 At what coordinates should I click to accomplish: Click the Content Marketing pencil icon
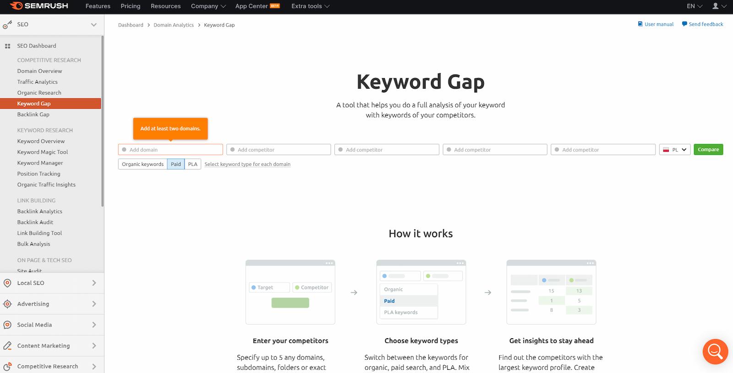(7, 346)
